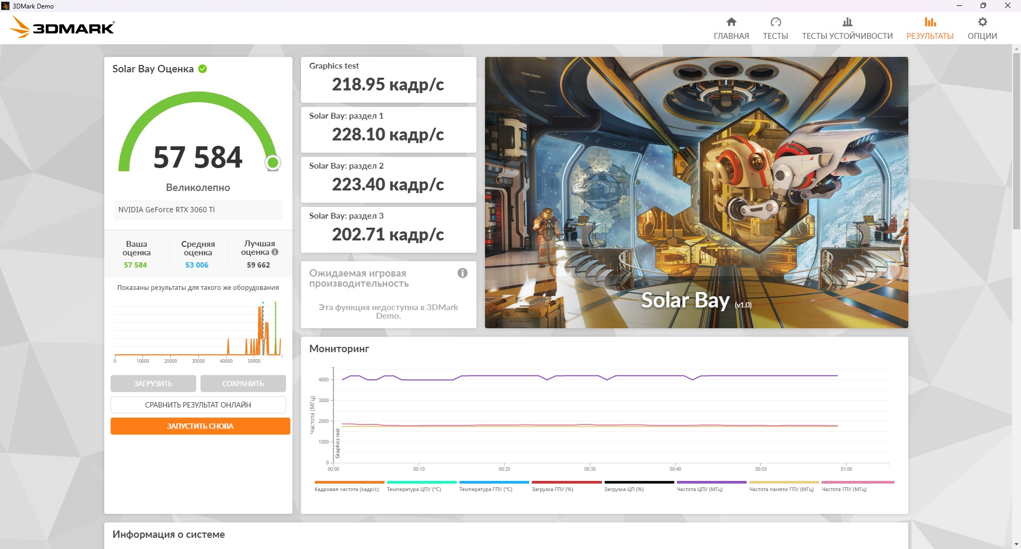Toggle Температура ГПУ legend series
This screenshot has width=1021, height=549.
[494, 487]
